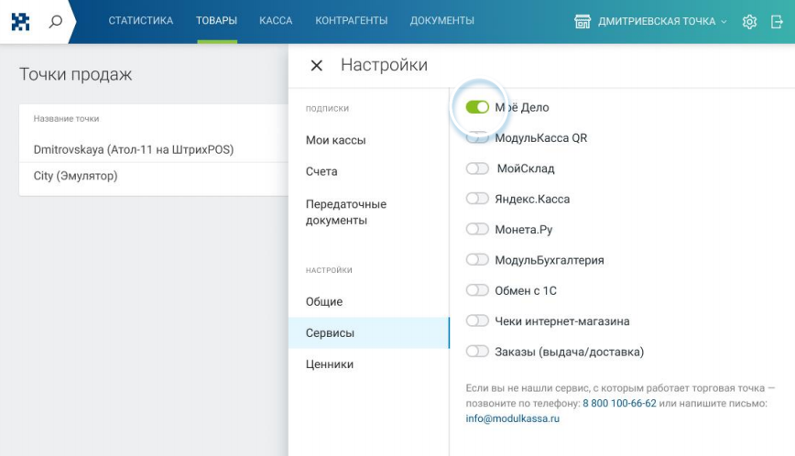795x456 pixels.
Task: Switch on the Обмен с 1С toggle
Action: [477, 290]
